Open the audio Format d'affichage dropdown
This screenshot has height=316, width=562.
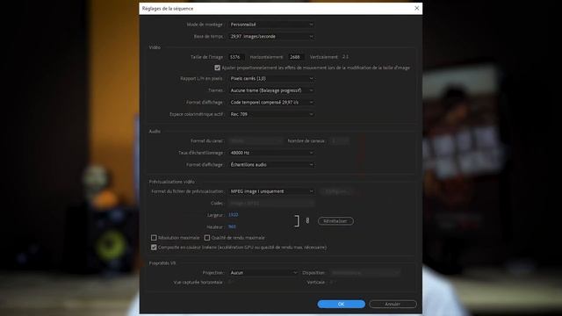click(271, 164)
